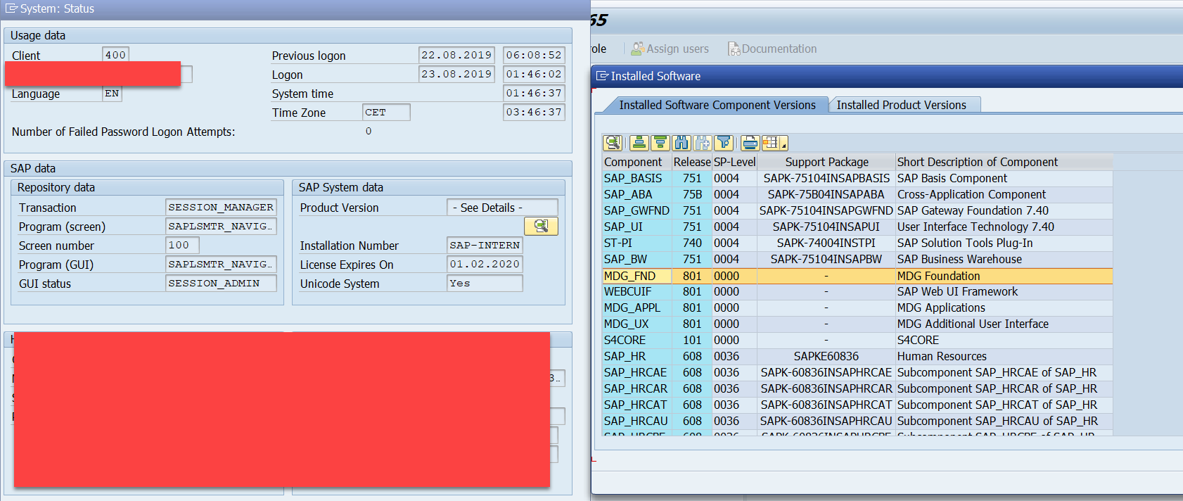Select the SAP_GWFND component cell
The width and height of the screenshot is (1183, 501).
pyautogui.click(x=637, y=211)
